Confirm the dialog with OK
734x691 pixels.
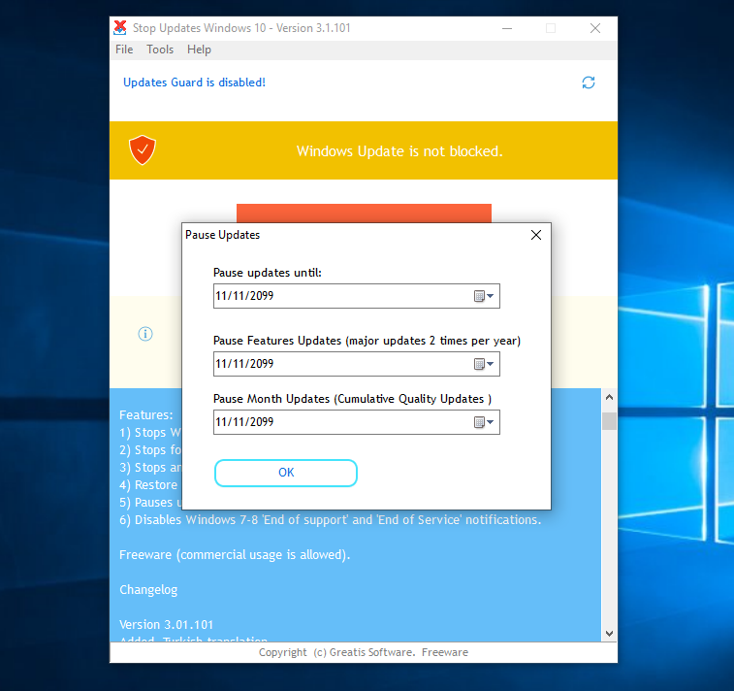pos(286,473)
